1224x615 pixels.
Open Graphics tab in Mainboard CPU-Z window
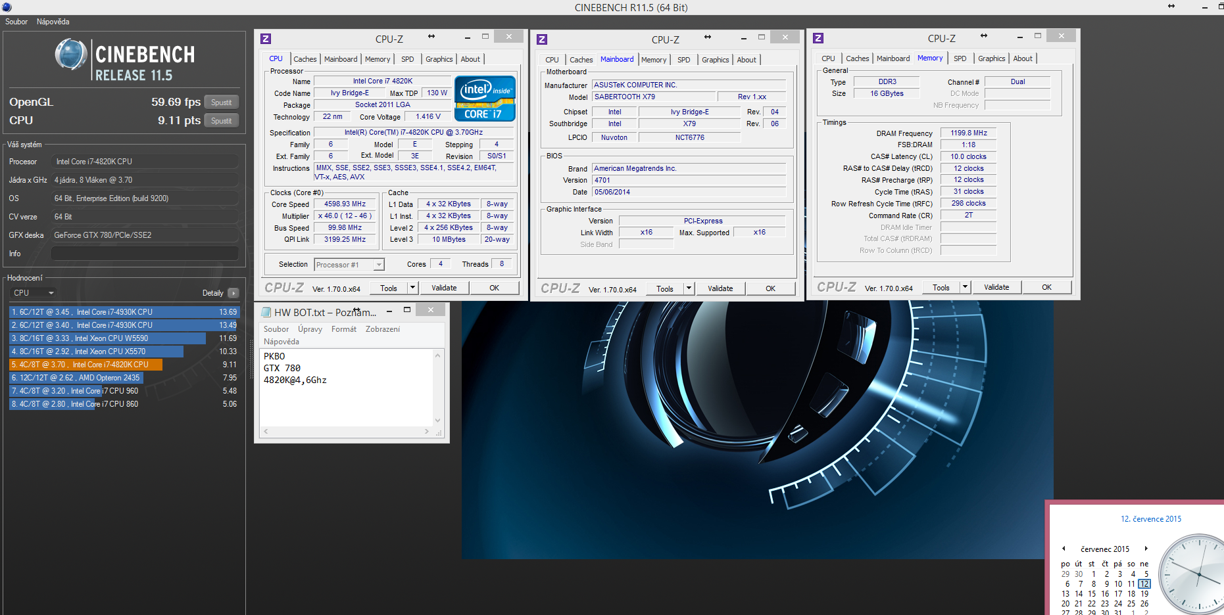pos(715,60)
